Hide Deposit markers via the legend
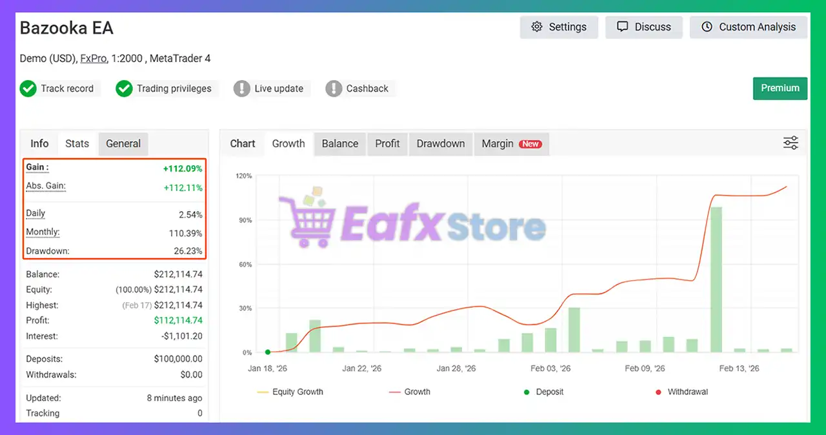The height and width of the screenshot is (435, 826). pos(545,392)
